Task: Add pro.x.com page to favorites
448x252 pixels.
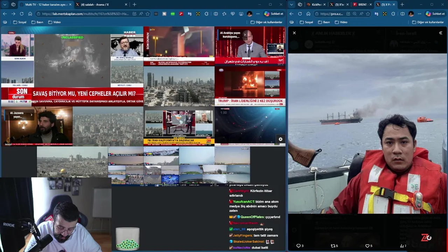Action: pos(368,14)
